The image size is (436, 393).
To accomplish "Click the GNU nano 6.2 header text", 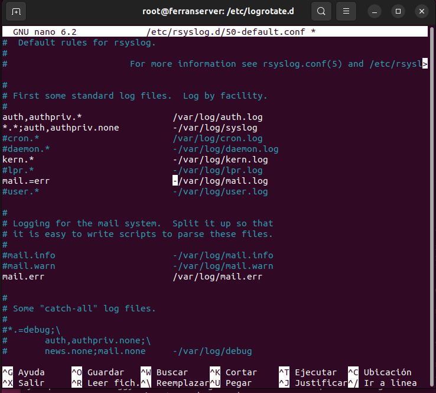I will [45, 32].
